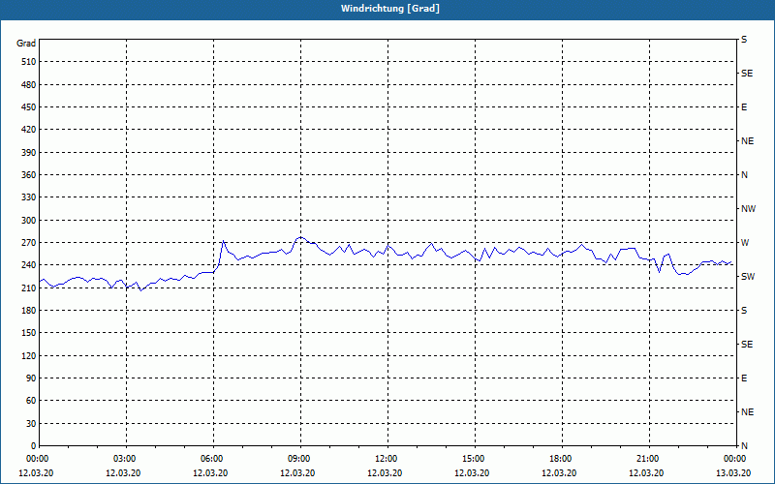This screenshot has width=775, height=484.
Task: Click the N compass label level with 0
Action: pos(744,446)
